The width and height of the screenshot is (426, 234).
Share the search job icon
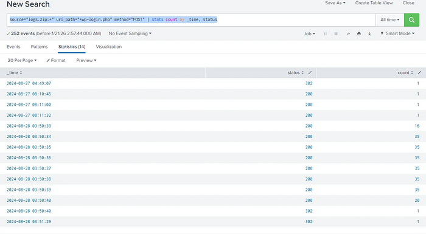point(348,33)
